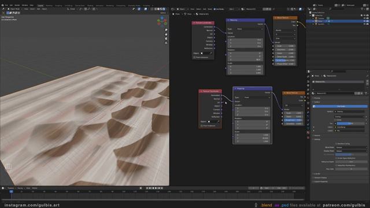This screenshot has width=370, height=208.
Task: Open node editor type selector icon
Action: [x=173, y=9]
